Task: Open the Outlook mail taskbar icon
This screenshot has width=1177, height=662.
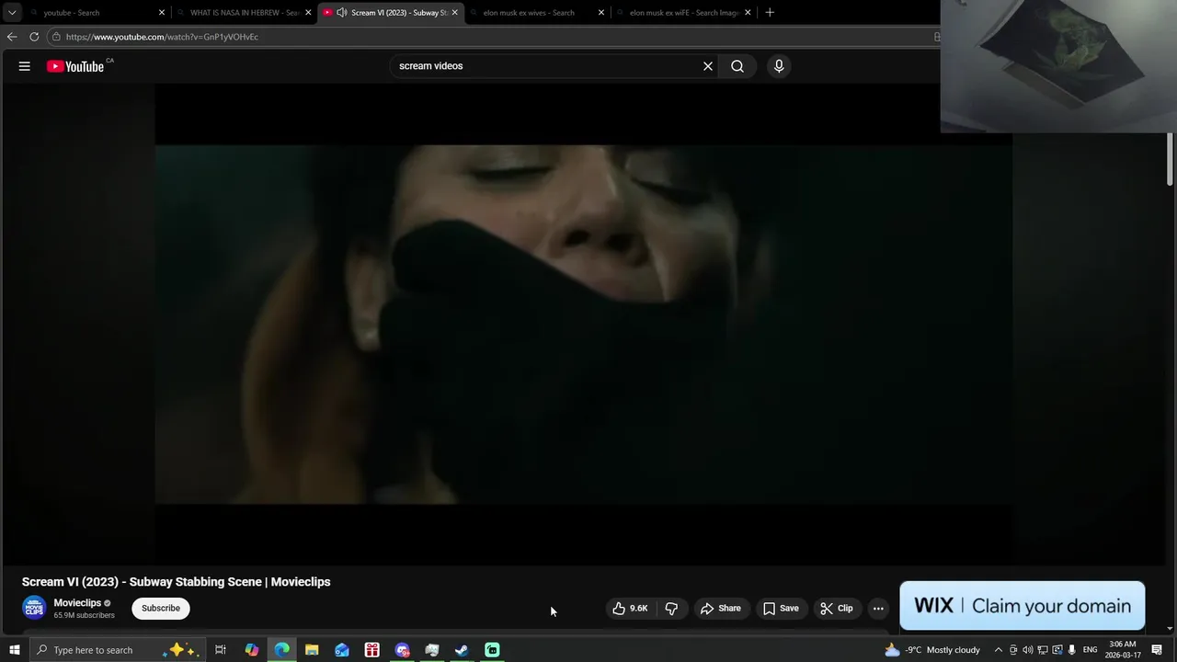Action: [342, 650]
